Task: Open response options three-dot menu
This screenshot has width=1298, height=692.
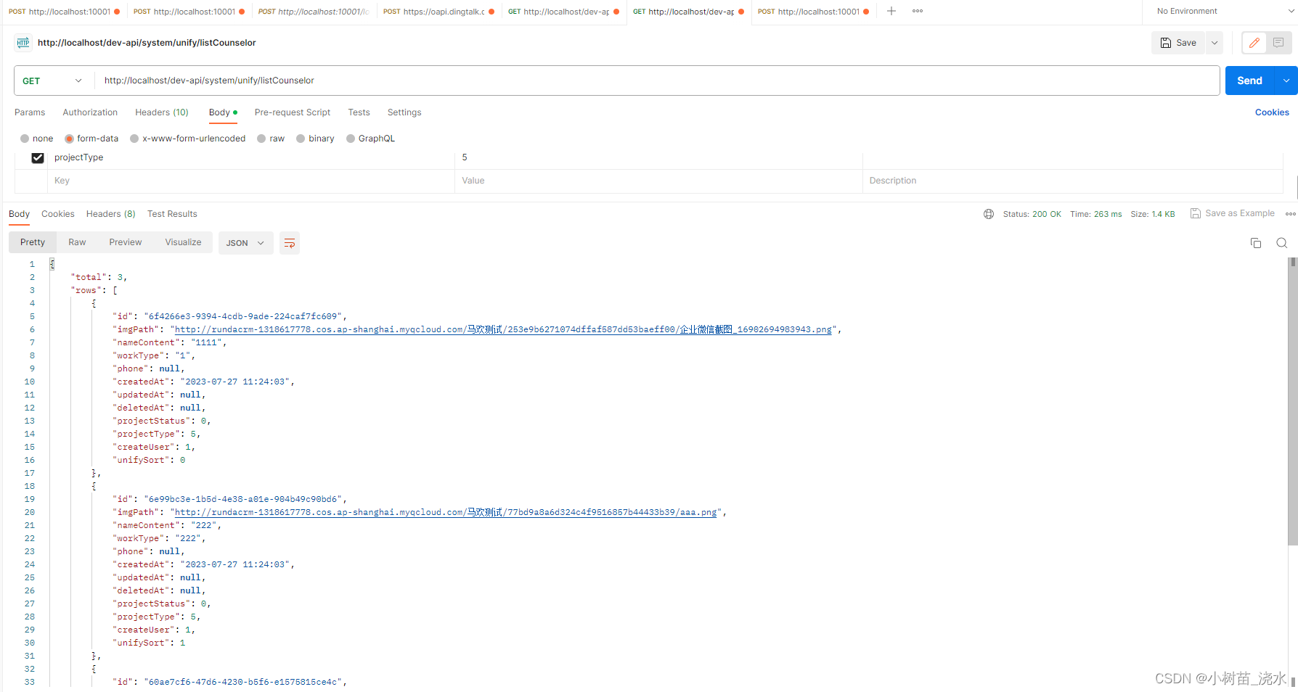Action: click(1290, 214)
